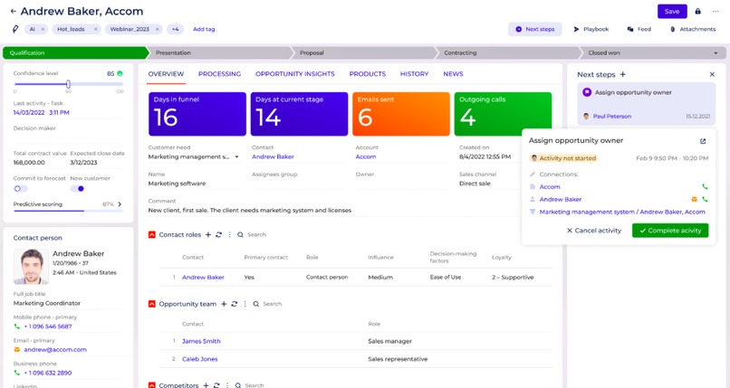The image size is (730, 388).
Task: Toggle the Next steps panel button
Action: (x=535, y=29)
